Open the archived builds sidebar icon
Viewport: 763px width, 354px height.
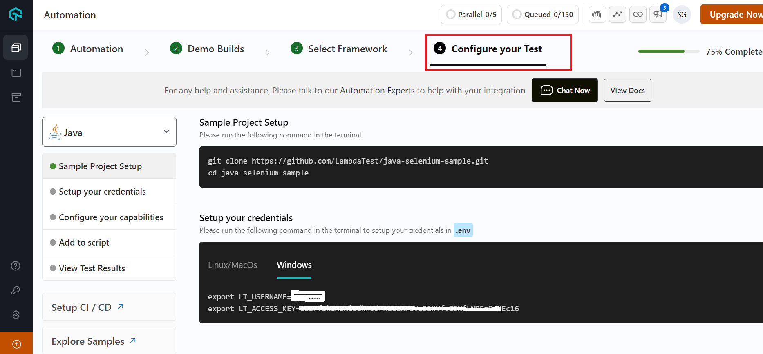[x=16, y=97]
